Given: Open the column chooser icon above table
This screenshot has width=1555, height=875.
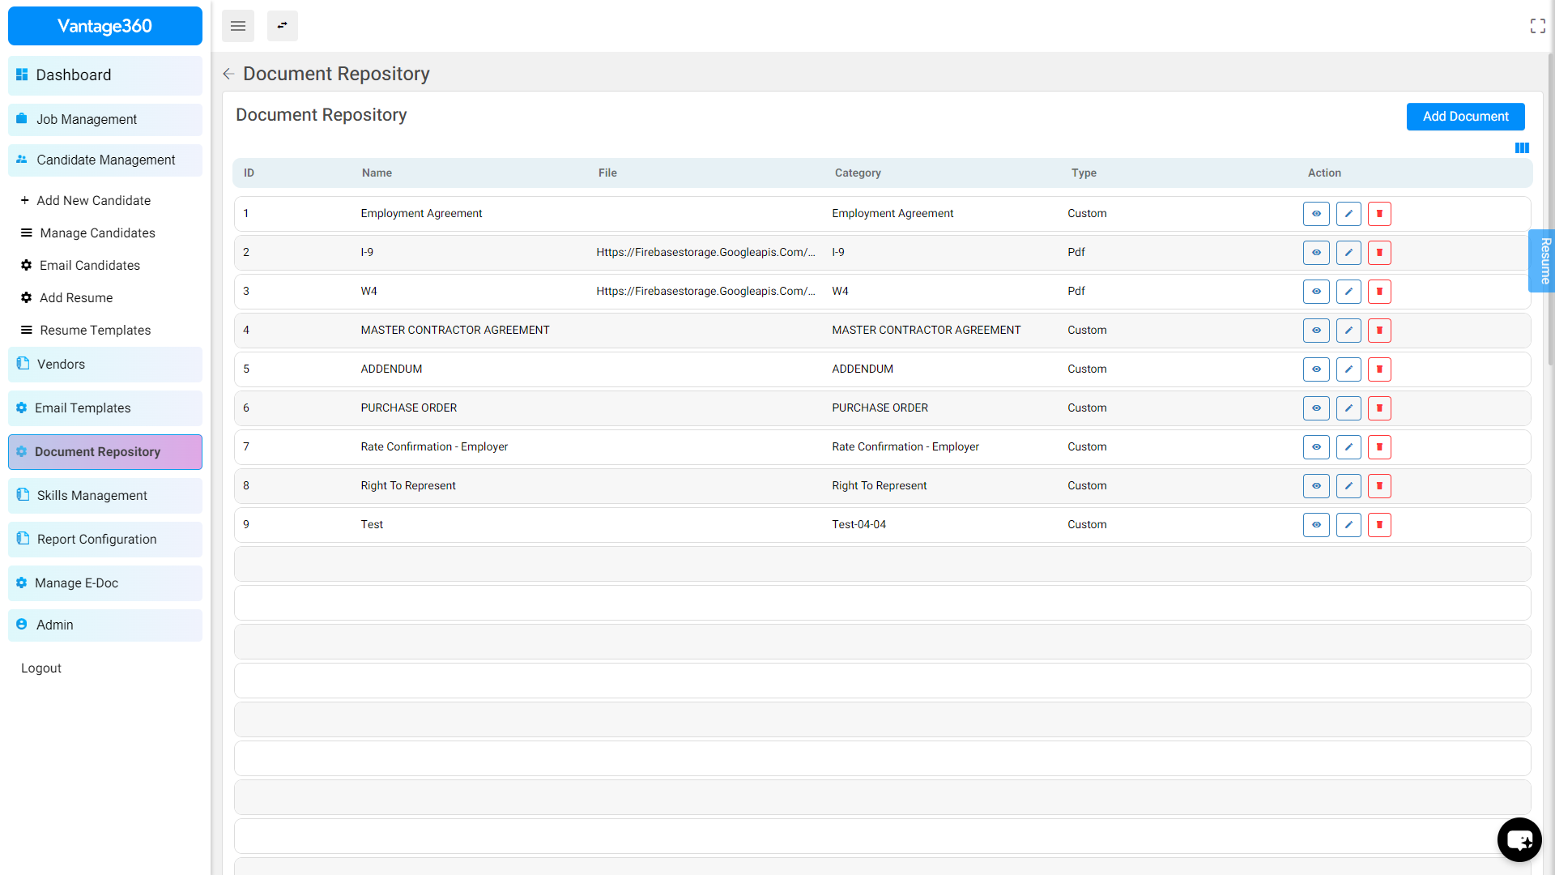Looking at the screenshot, I should coord(1522,148).
